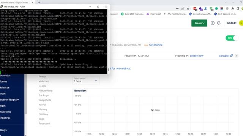Click the share page icon in address bar
243x136 pixels.
click(183, 8)
